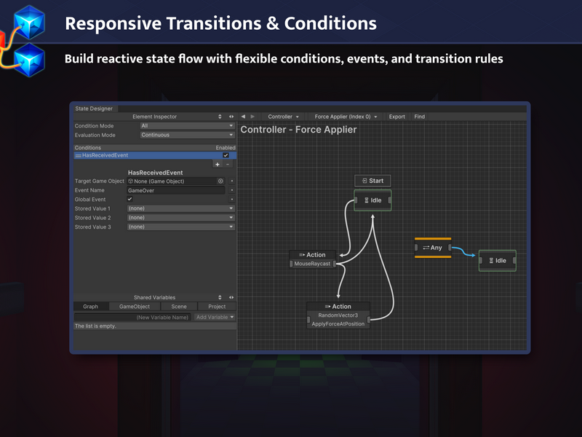Click the forward navigation arrow in graph toolbar
Image resolution: width=582 pixels, height=437 pixels.
(x=252, y=117)
